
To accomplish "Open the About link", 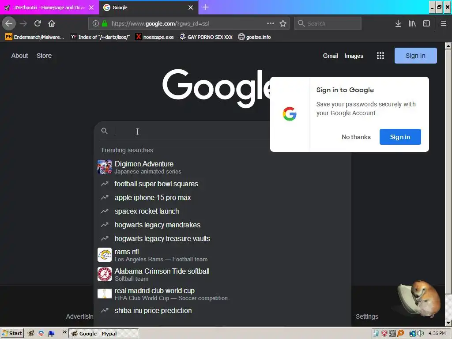I will [19, 56].
